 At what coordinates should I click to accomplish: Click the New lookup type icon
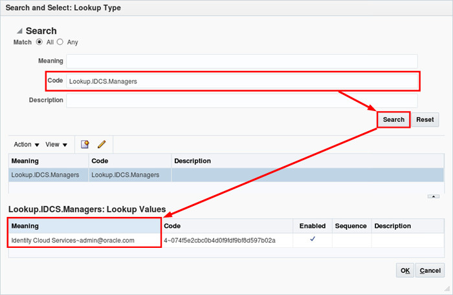click(85, 145)
